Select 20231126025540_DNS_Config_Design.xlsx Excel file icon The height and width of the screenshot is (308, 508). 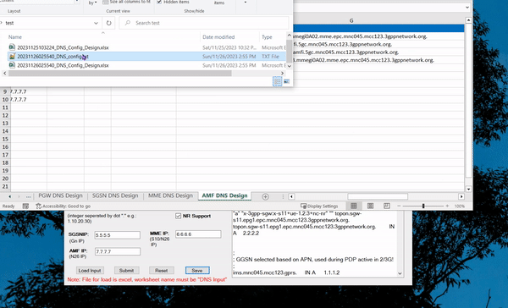click(12, 65)
